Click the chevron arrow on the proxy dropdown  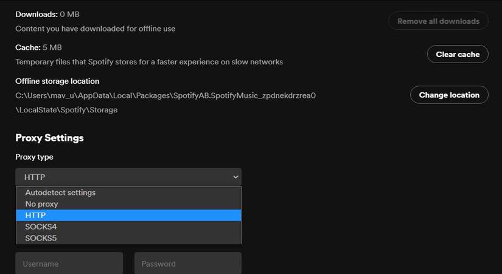click(x=235, y=177)
